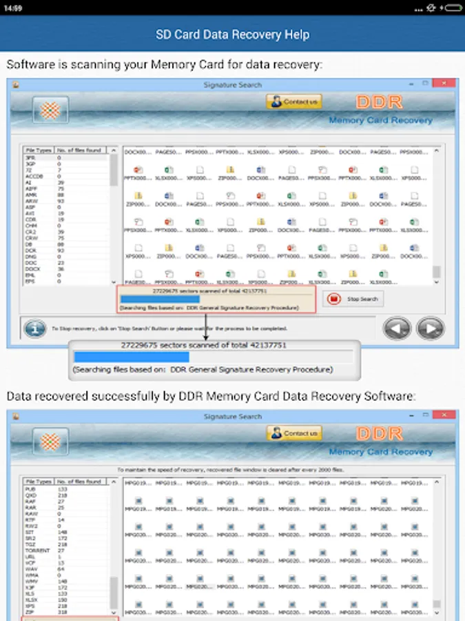
Task: Click file types list down arrow in lower window
Action: click(x=114, y=612)
